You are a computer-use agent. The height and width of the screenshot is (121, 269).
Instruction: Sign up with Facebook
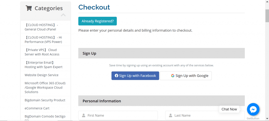click(x=135, y=76)
